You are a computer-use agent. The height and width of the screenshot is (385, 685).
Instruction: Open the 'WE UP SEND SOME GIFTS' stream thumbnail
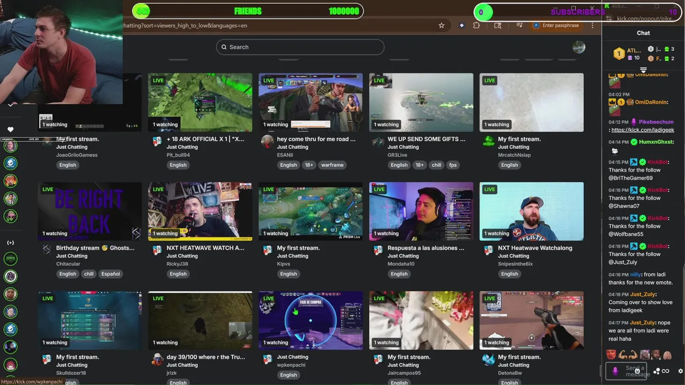click(x=421, y=103)
